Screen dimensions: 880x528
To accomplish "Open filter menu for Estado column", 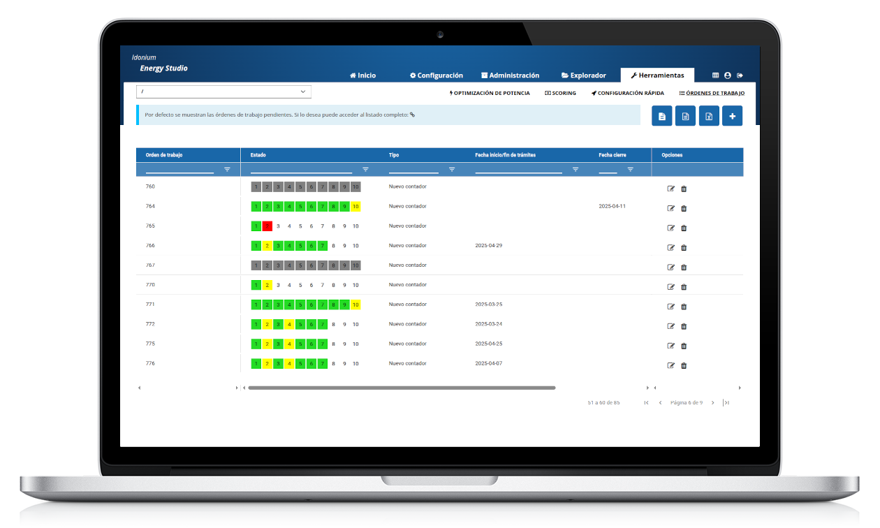I will tap(365, 169).
